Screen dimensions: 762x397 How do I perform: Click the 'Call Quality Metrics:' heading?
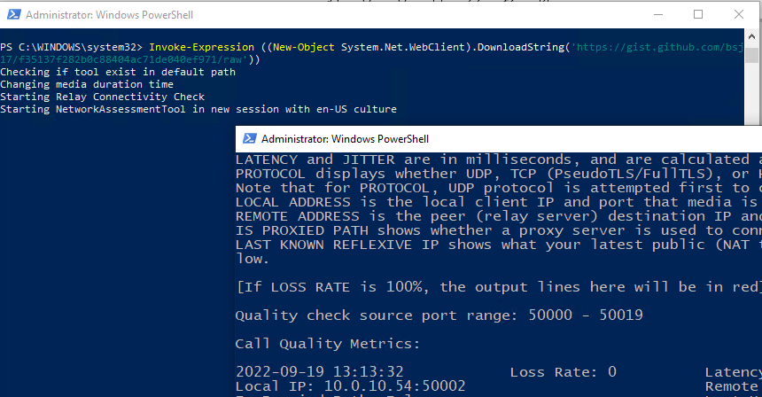(x=328, y=344)
